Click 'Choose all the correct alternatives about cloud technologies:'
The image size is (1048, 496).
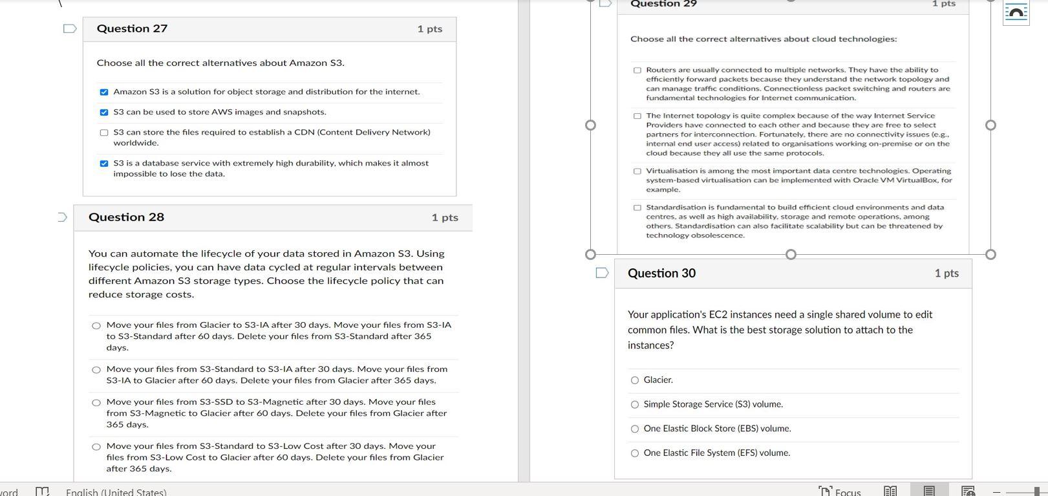pos(764,39)
